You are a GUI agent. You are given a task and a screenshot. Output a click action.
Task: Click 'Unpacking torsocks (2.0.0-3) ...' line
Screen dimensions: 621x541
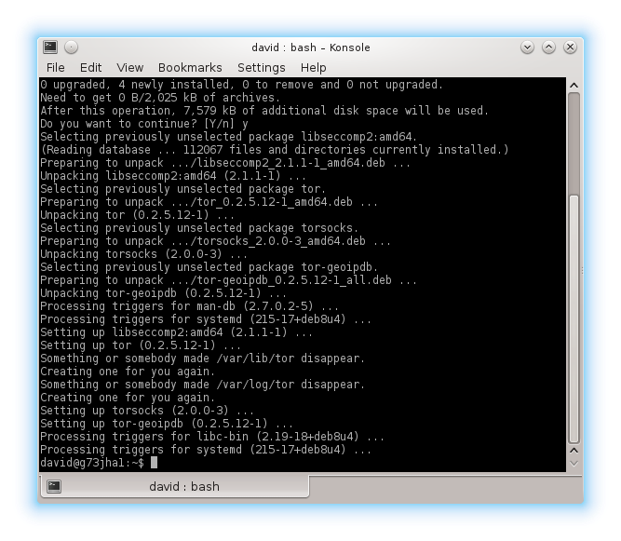143,254
